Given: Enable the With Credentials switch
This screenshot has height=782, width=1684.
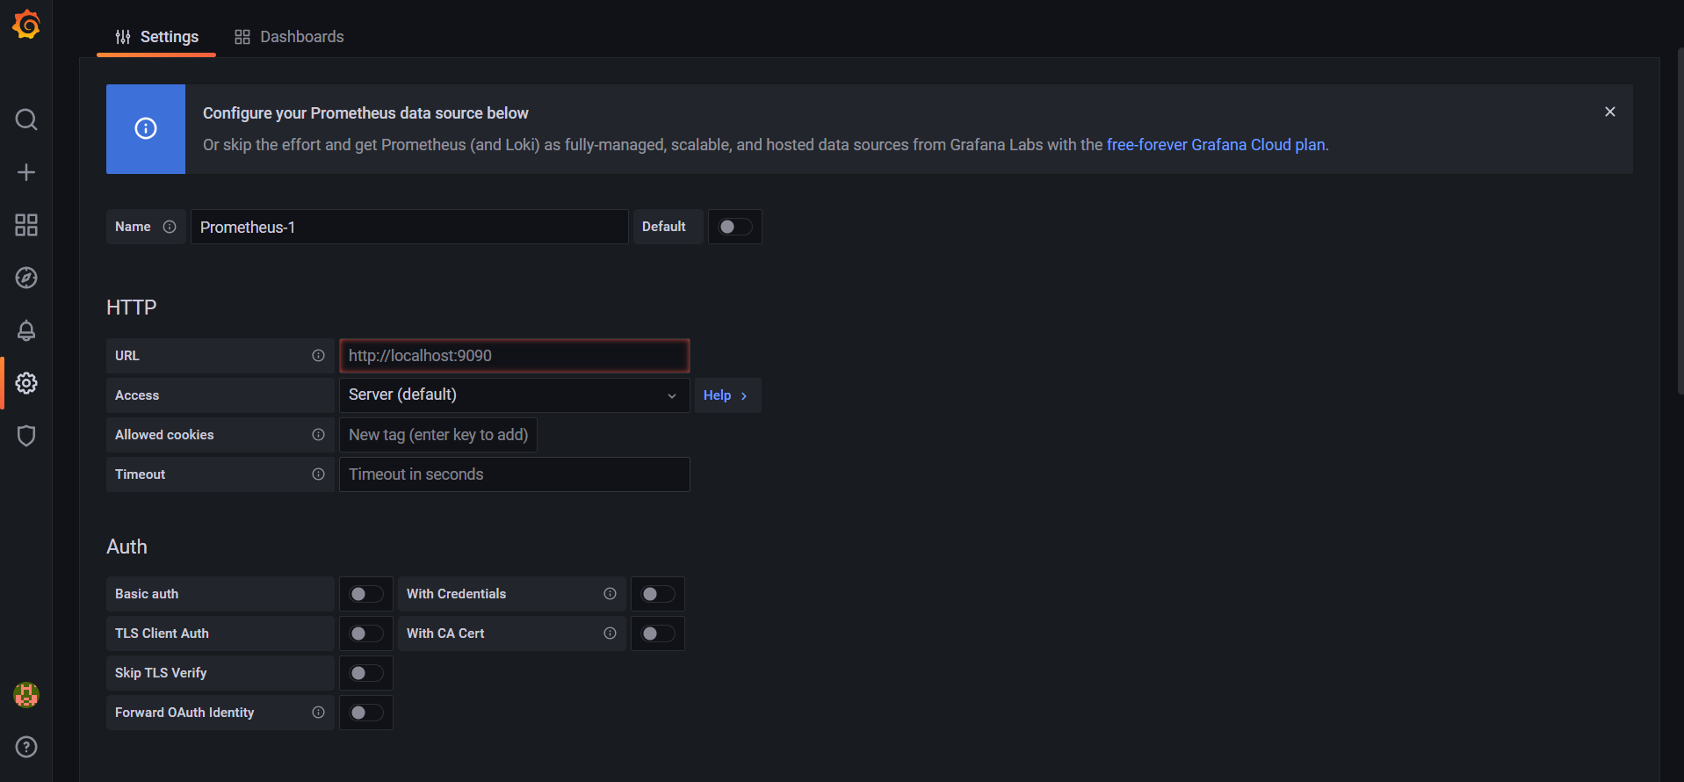Looking at the screenshot, I should point(658,594).
